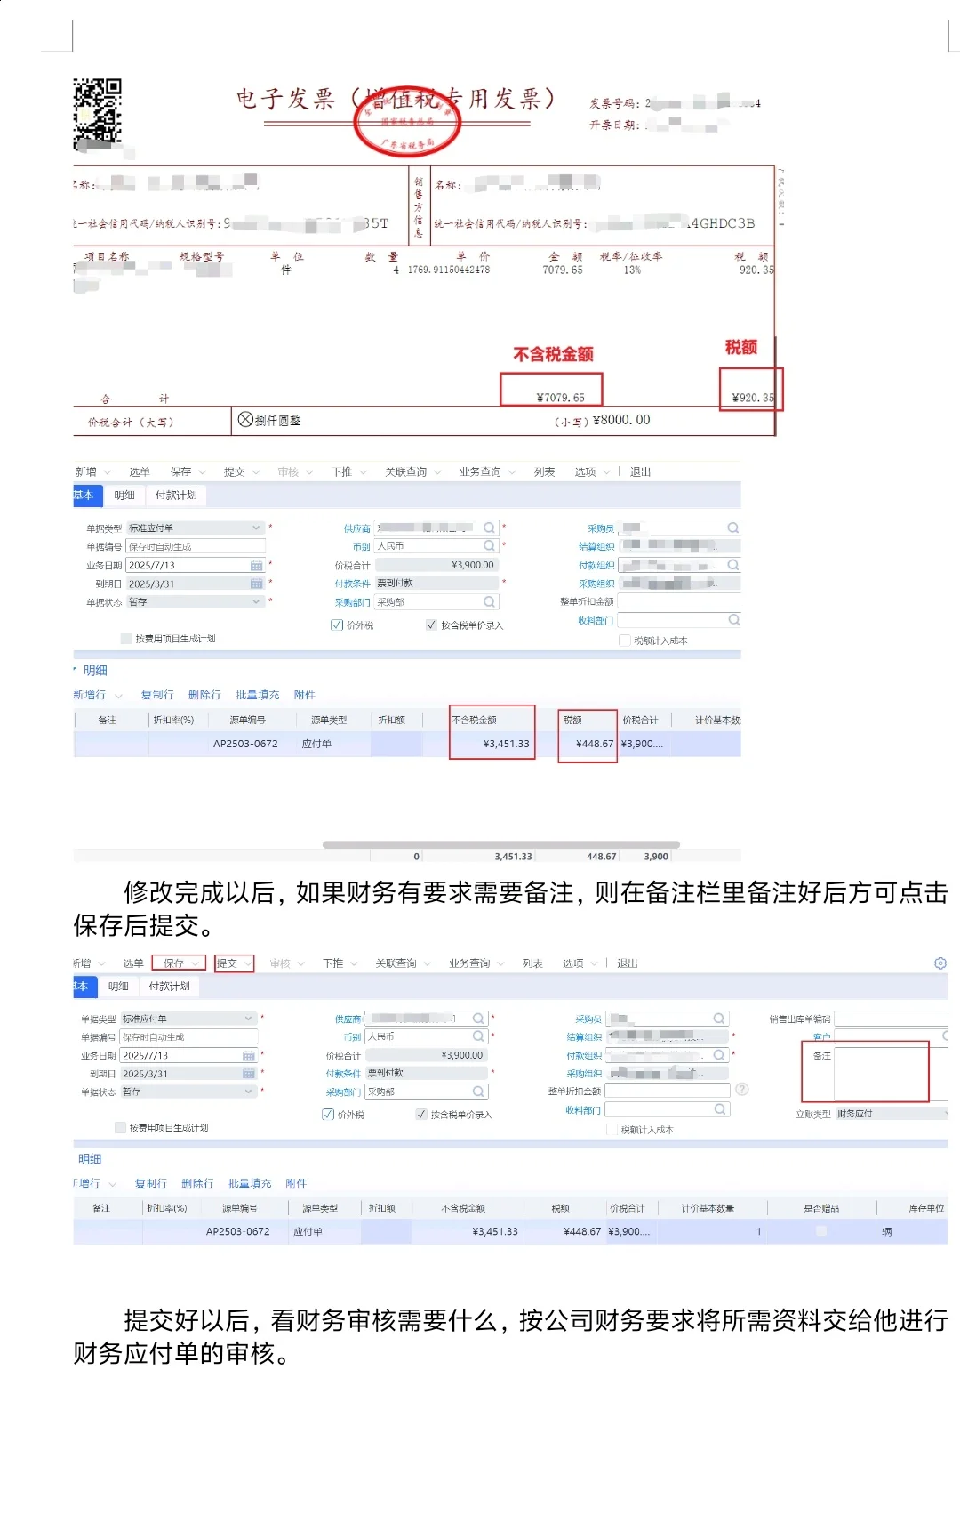Toggle 是否赠品 checkbox in lower detail row
Viewport: 960px width, 1515px height.
pyautogui.click(x=821, y=1232)
